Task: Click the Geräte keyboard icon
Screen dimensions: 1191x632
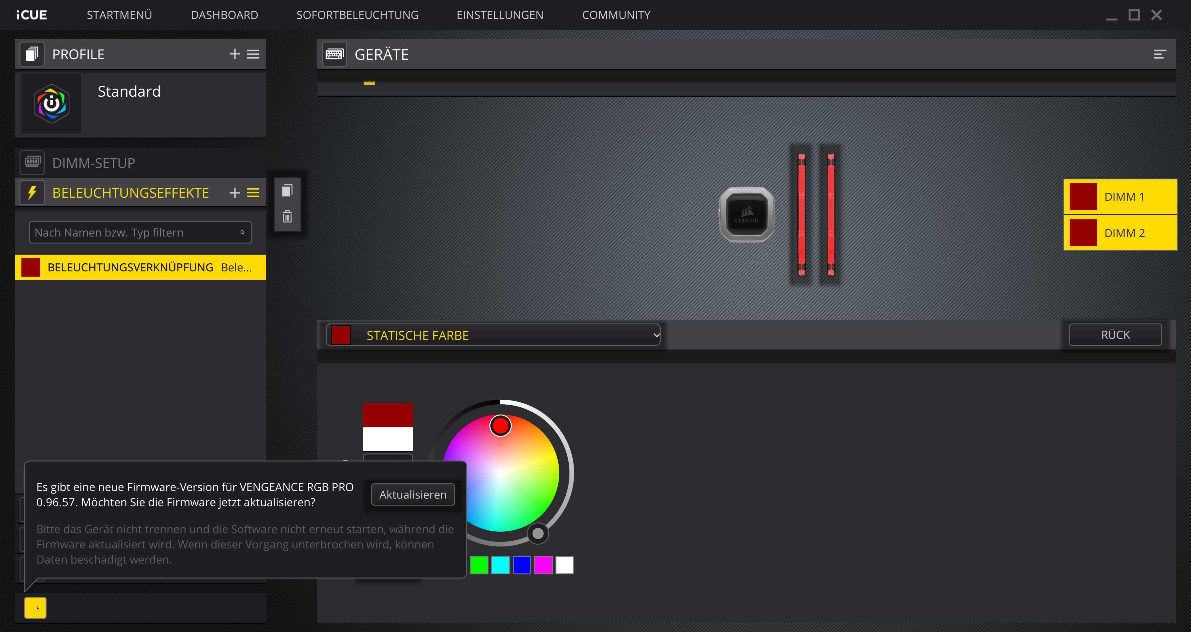Action: (334, 54)
